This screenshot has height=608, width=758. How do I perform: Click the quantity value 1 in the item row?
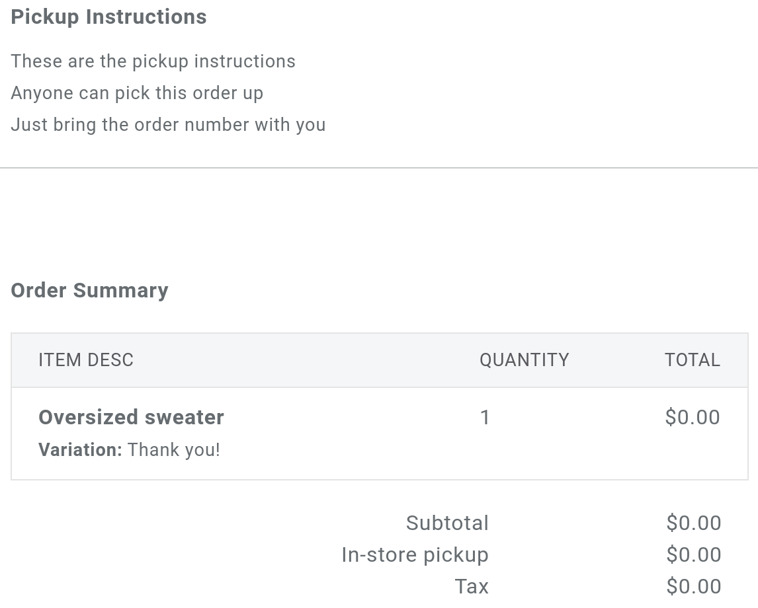tap(485, 418)
